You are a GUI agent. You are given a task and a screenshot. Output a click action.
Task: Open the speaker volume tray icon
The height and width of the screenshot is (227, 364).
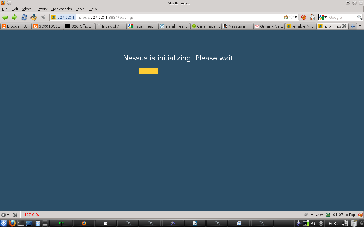coord(313,223)
